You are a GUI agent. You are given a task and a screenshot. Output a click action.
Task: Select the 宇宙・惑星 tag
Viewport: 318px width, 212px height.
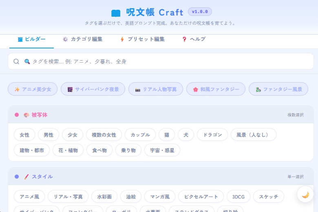162,150
